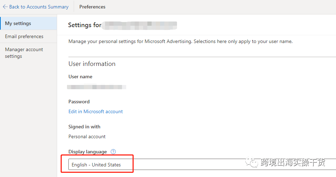Click the Settings for page heading
Image resolution: width=336 pixels, height=177 pixels.
coord(85,25)
